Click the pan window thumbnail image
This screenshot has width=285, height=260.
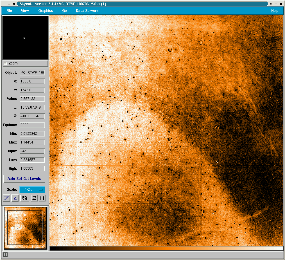25,228
